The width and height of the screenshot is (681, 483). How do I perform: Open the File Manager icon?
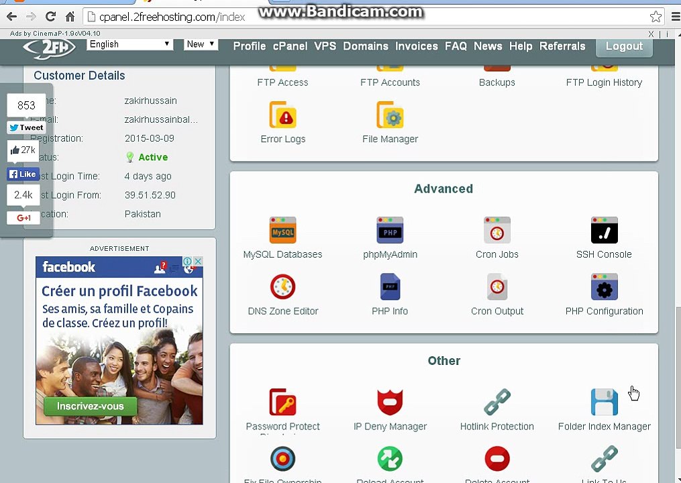click(390, 115)
